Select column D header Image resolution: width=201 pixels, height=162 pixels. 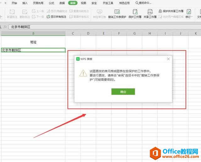coord(88,34)
